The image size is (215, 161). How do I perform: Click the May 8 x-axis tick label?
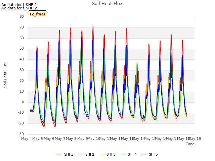coord(71,139)
